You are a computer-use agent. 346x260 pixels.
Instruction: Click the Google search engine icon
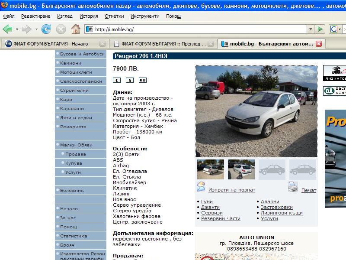(x=334, y=29)
